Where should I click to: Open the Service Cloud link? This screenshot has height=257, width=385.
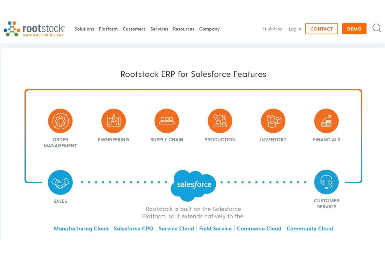[176, 228]
